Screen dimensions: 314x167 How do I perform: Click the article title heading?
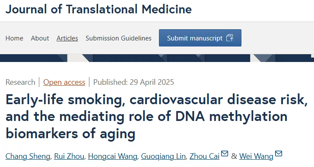[156, 116]
